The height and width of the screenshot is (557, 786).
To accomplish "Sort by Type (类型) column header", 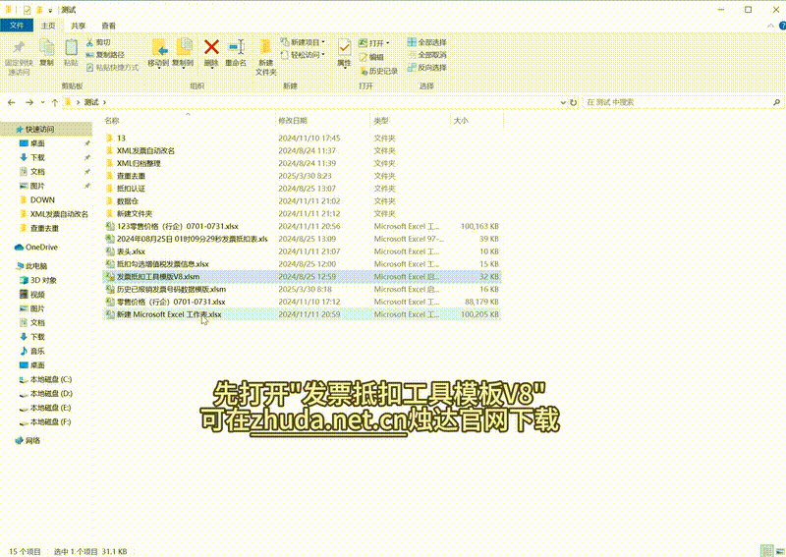I will (410, 121).
